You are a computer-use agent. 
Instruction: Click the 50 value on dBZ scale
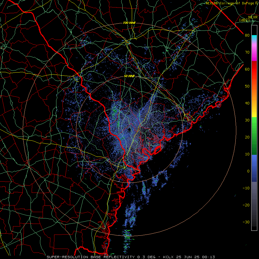coord(247,86)
